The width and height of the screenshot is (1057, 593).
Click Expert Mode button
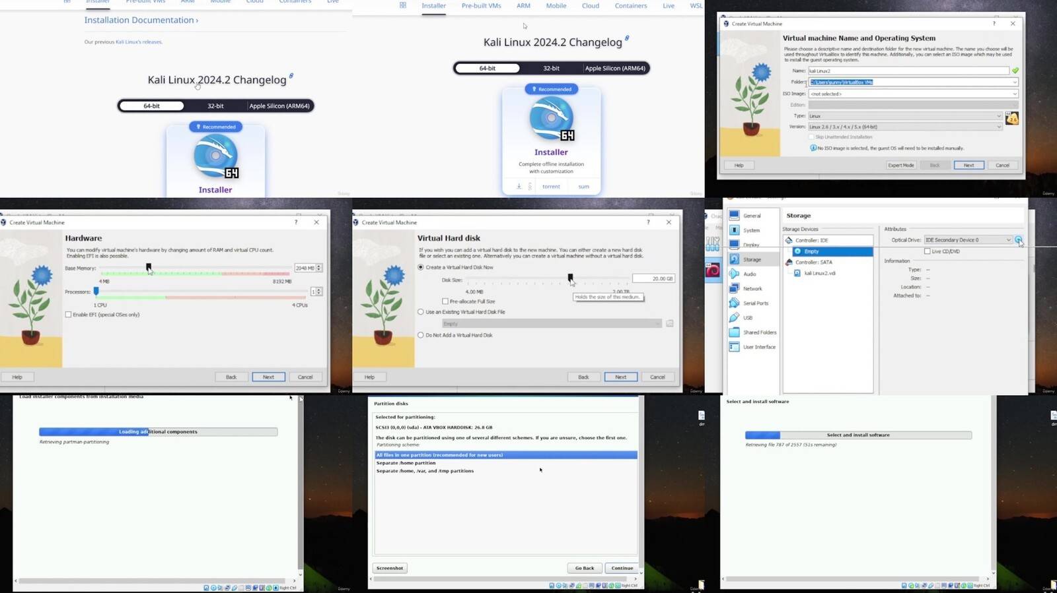pyautogui.click(x=901, y=165)
